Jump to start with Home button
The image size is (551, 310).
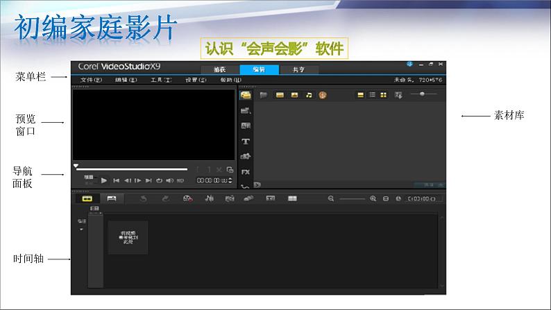[x=117, y=180]
